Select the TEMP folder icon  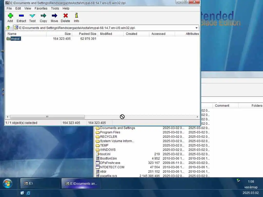coord(98,145)
